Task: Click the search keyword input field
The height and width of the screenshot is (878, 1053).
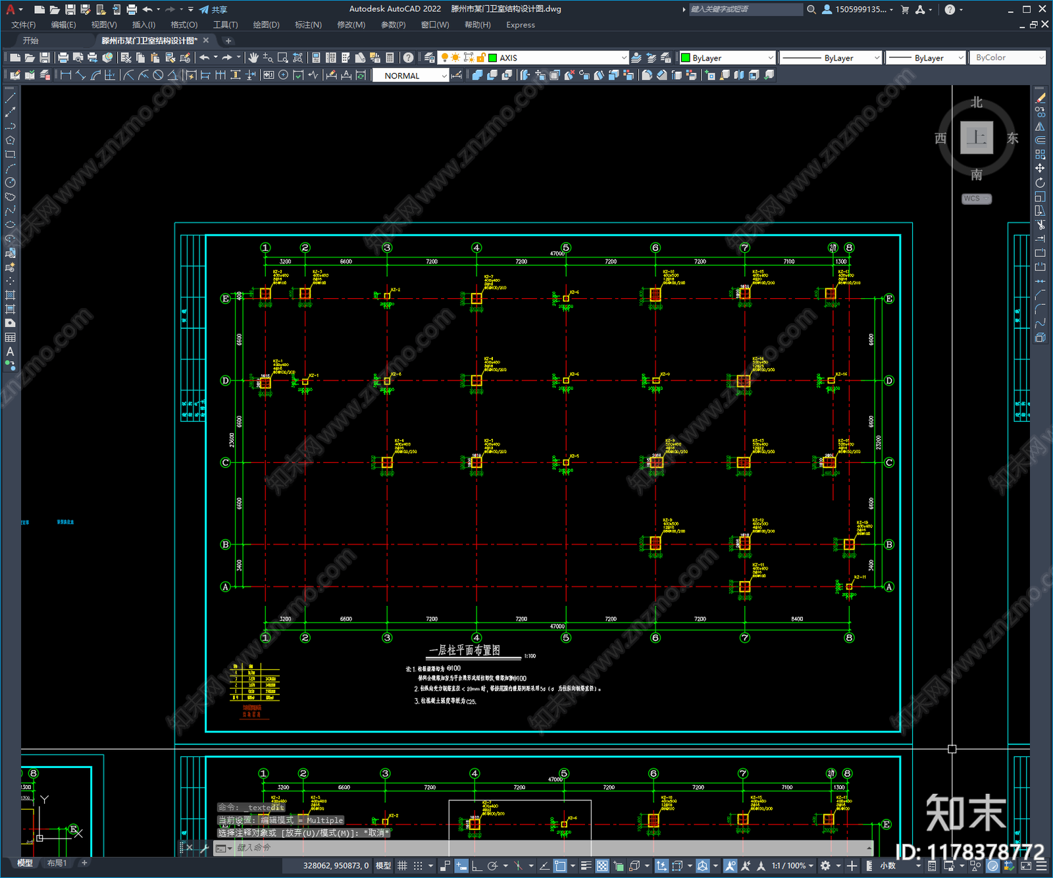Action: coord(746,9)
